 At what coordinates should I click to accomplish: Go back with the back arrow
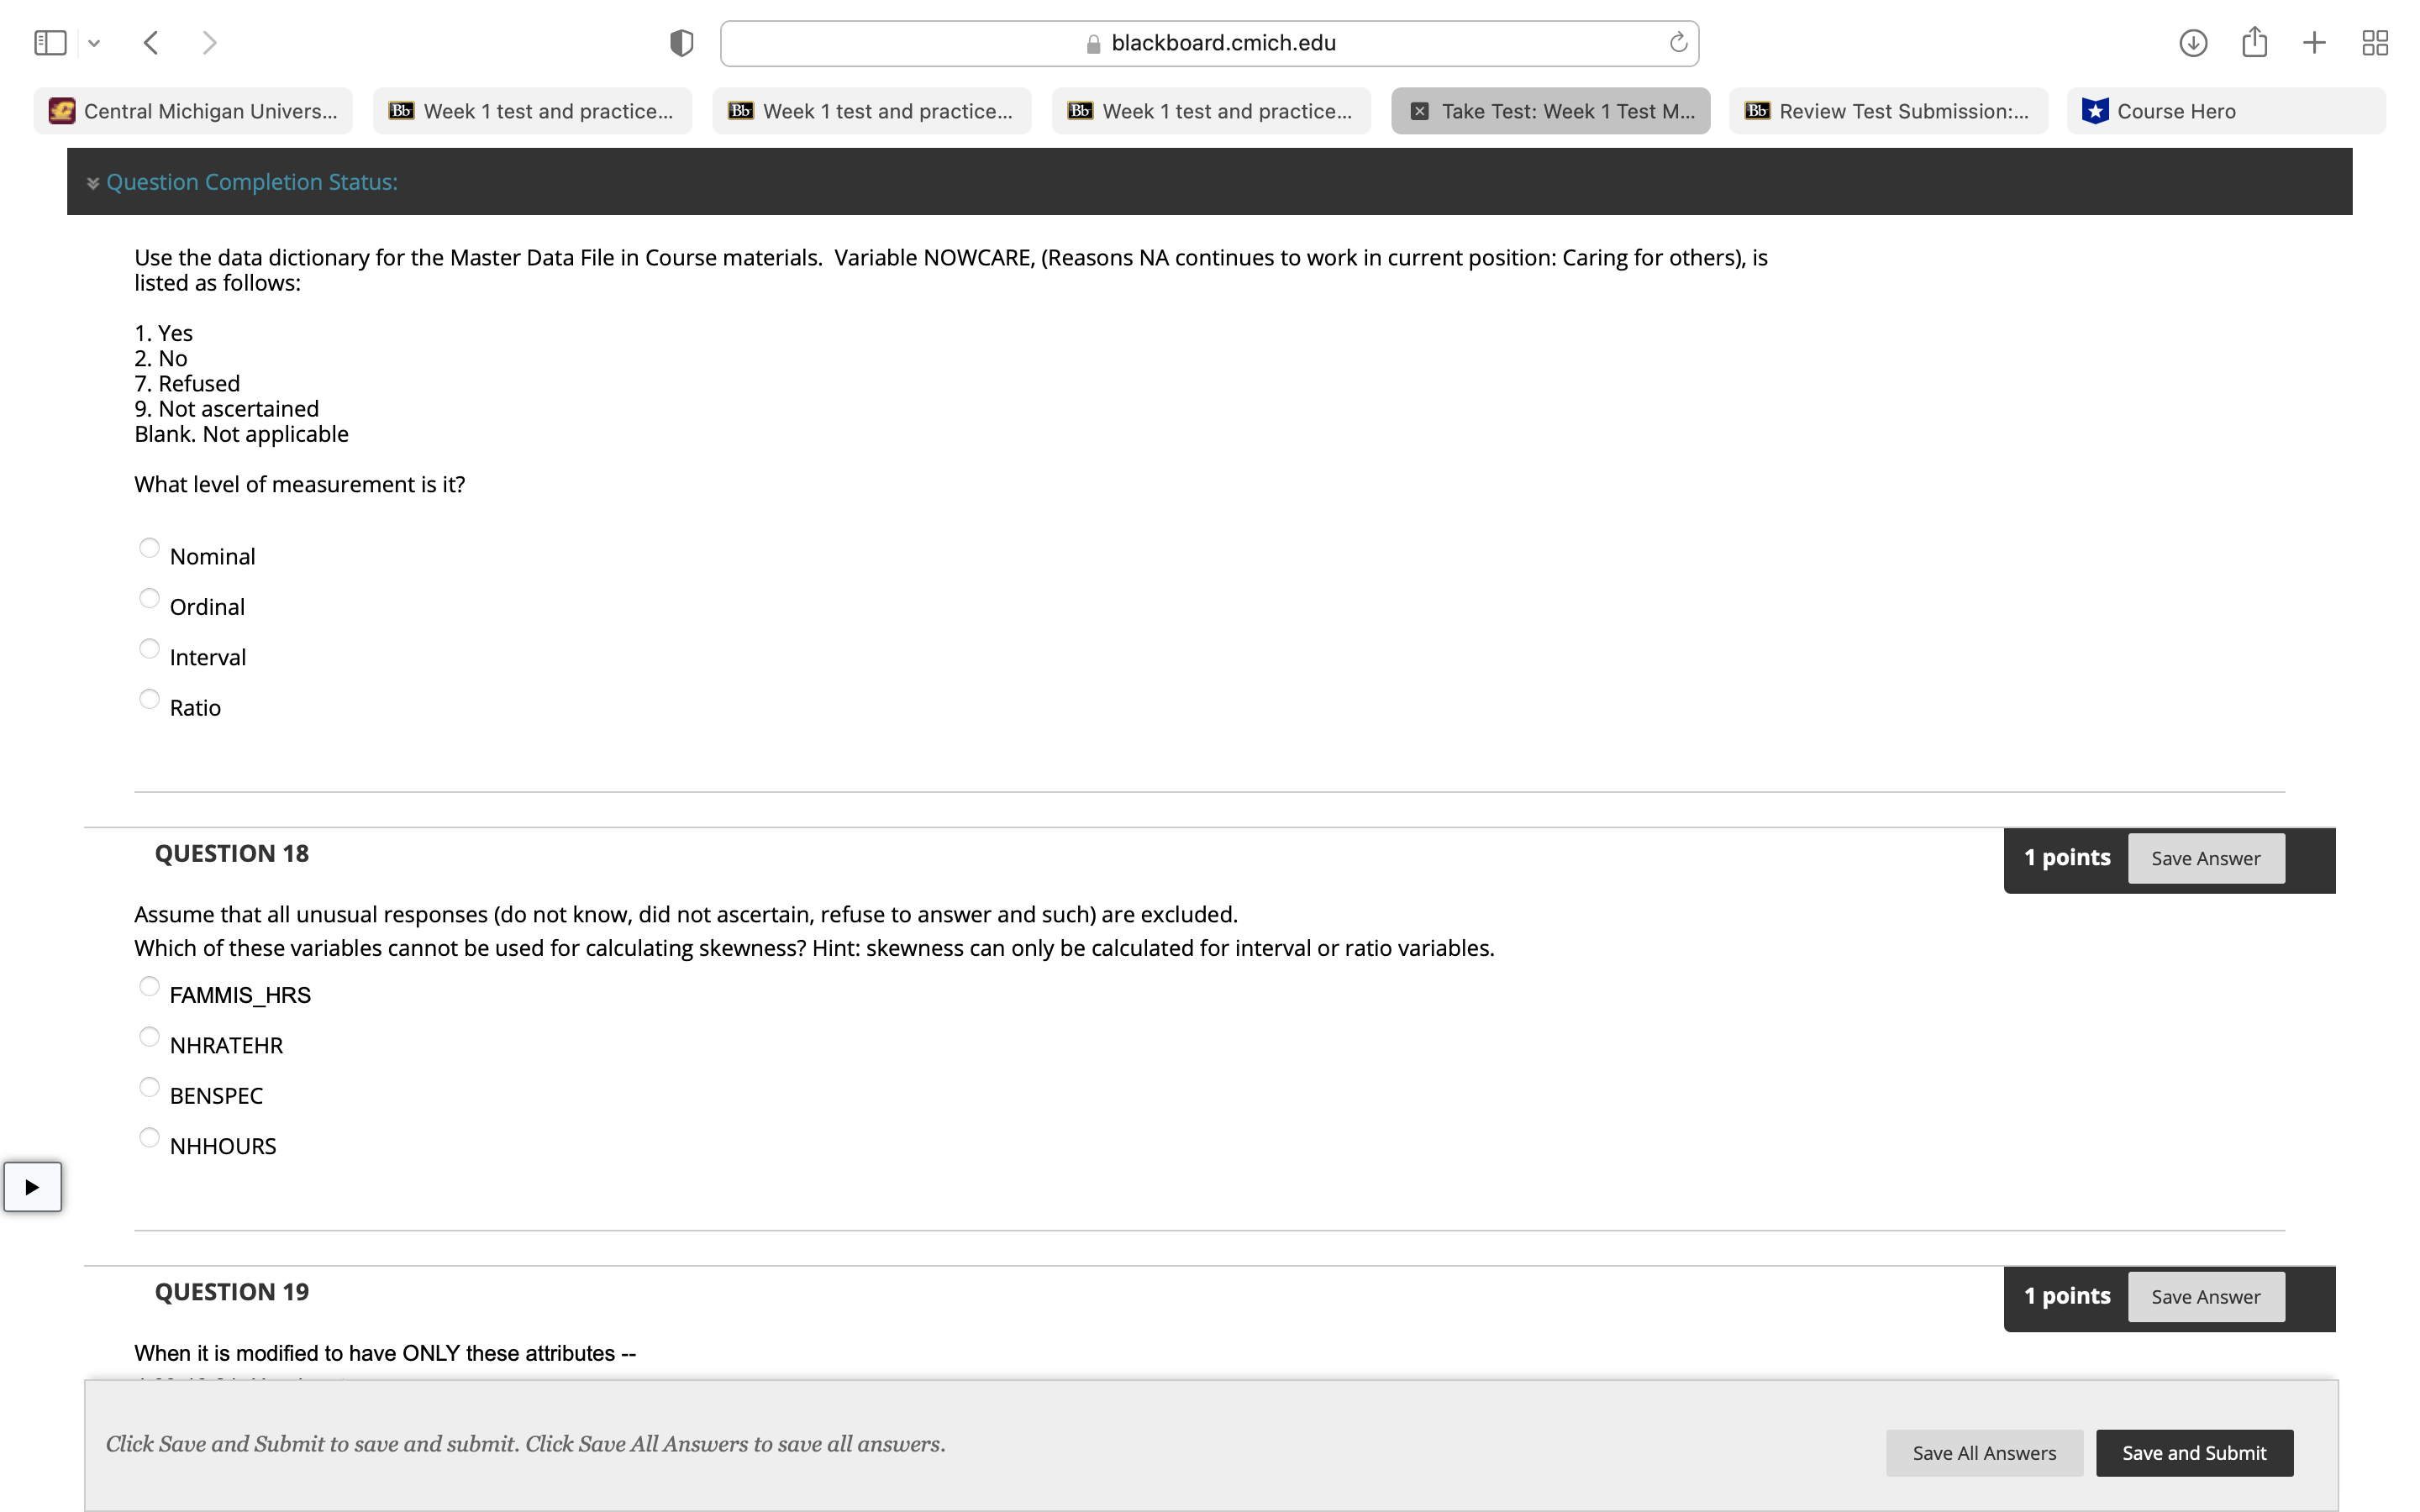[x=151, y=42]
